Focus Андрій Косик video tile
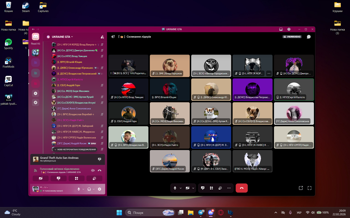This screenshot has height=218, width=350. tap(170, 161)
